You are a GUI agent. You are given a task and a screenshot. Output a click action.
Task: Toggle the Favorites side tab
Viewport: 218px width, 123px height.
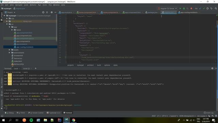pyautogui.click(x=2, y=104)
